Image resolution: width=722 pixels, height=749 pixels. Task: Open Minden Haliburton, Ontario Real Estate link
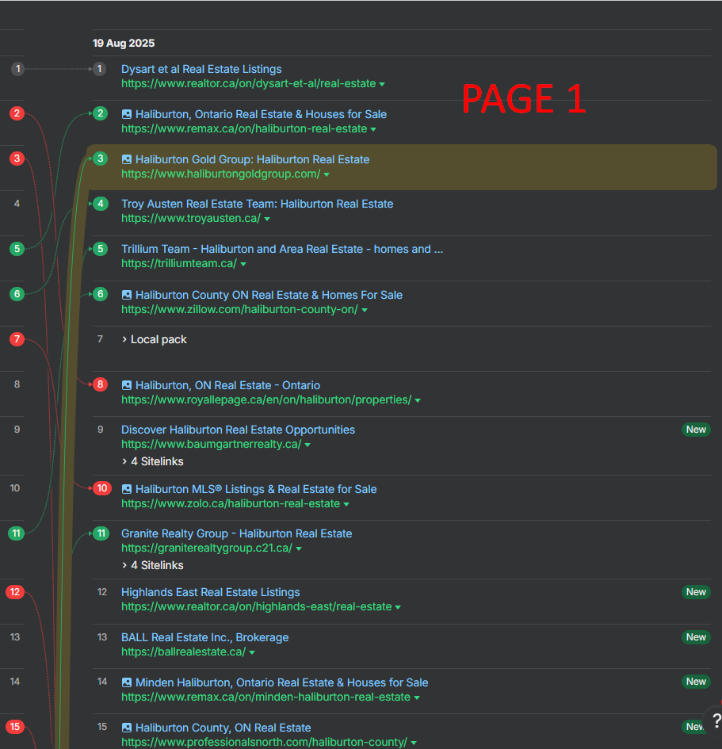(281, 682)
